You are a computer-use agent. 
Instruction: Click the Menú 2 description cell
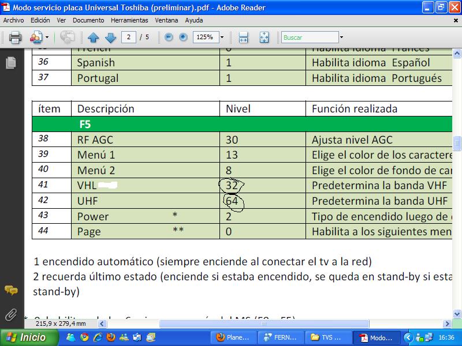[x=146, y=170]
